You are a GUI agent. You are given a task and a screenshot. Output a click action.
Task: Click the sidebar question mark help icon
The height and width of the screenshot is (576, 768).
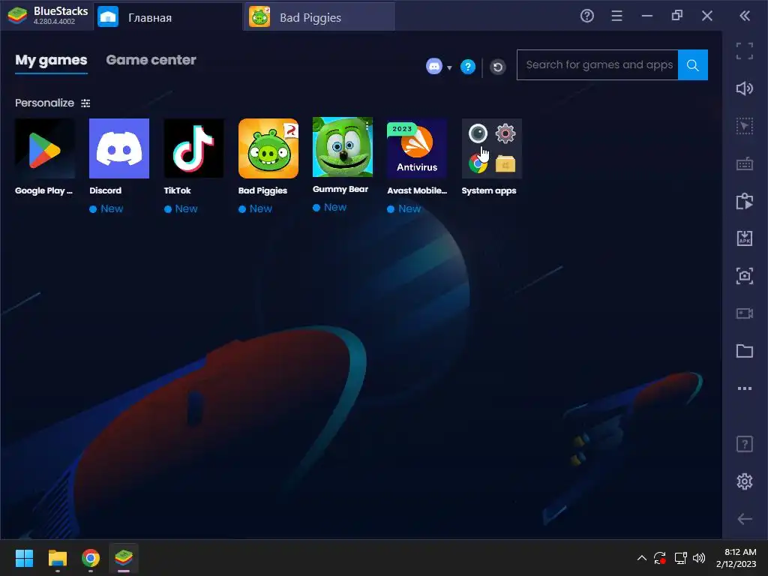coord(745,444)
